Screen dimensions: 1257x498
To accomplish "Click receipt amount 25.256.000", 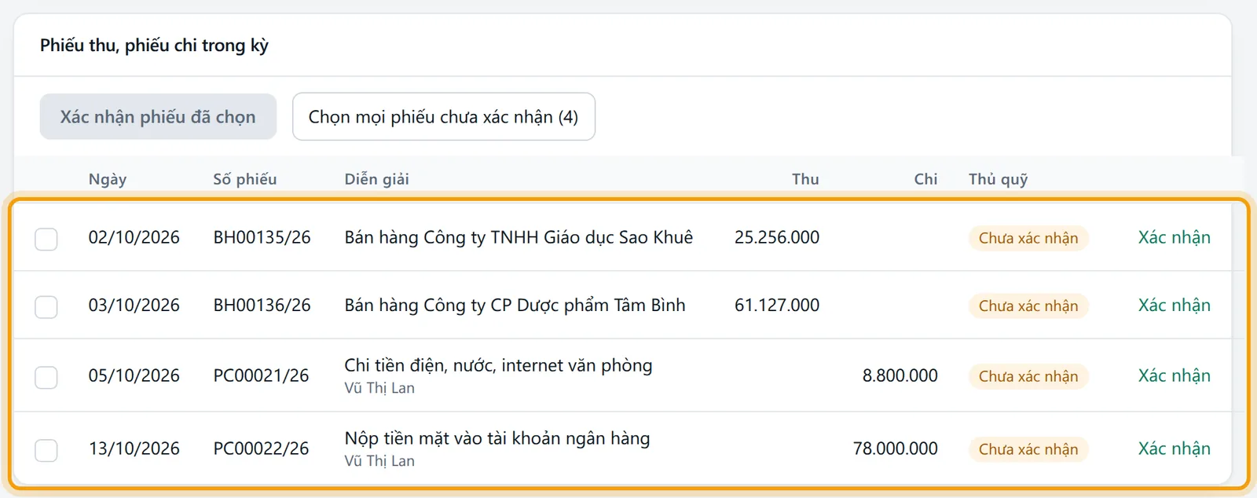I will (x=777, y=237).
